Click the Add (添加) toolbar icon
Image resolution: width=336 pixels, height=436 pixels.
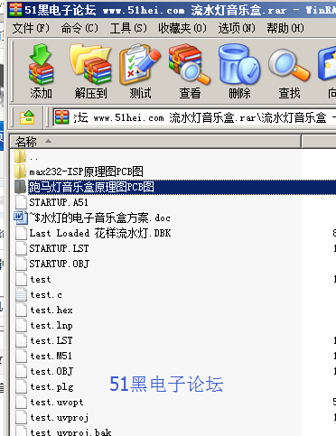click(41, 71)
